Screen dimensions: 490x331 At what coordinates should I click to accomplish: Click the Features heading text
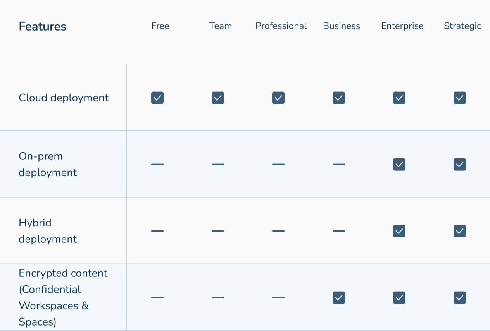[x=43, y=27]
